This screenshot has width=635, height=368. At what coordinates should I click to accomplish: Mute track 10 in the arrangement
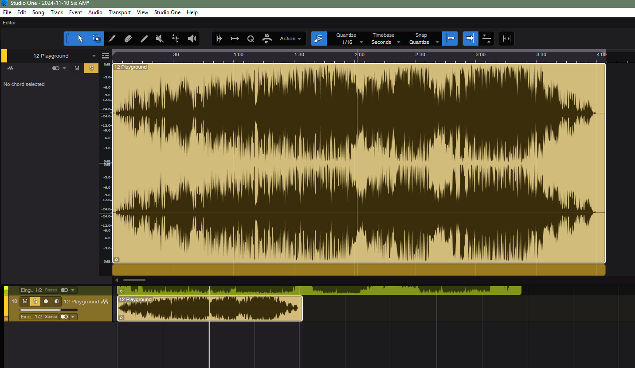tap(25, 302)
